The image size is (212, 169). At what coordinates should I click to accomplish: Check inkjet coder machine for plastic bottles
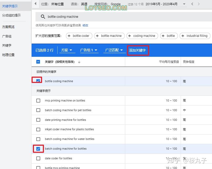click(38, 129)
